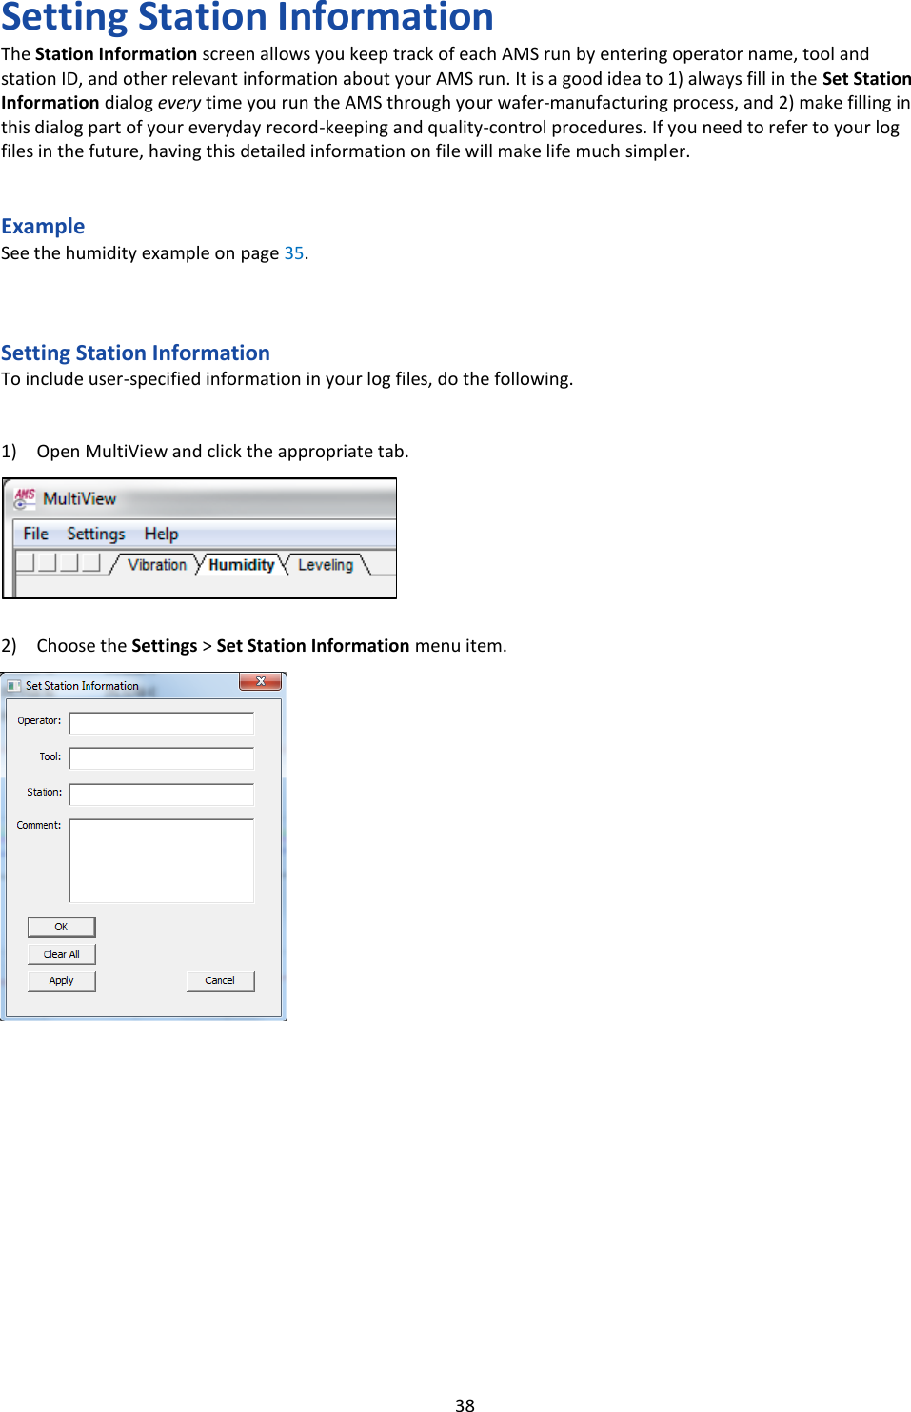
Task: Open the File menu in MultiView
Action: click(36, 534)
